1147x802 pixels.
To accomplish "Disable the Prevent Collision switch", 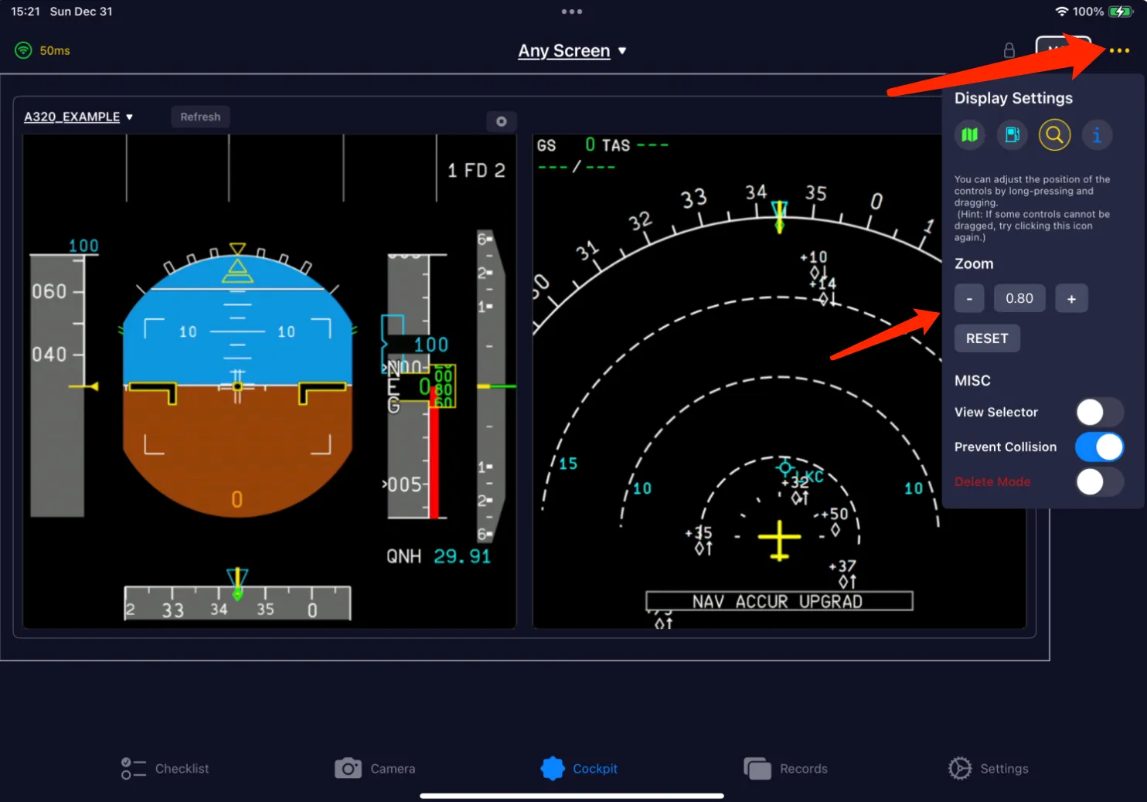I will pos(1099,447).
